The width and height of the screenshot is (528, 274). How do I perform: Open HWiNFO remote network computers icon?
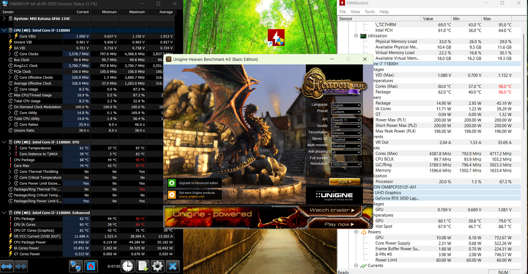[76, 267]
